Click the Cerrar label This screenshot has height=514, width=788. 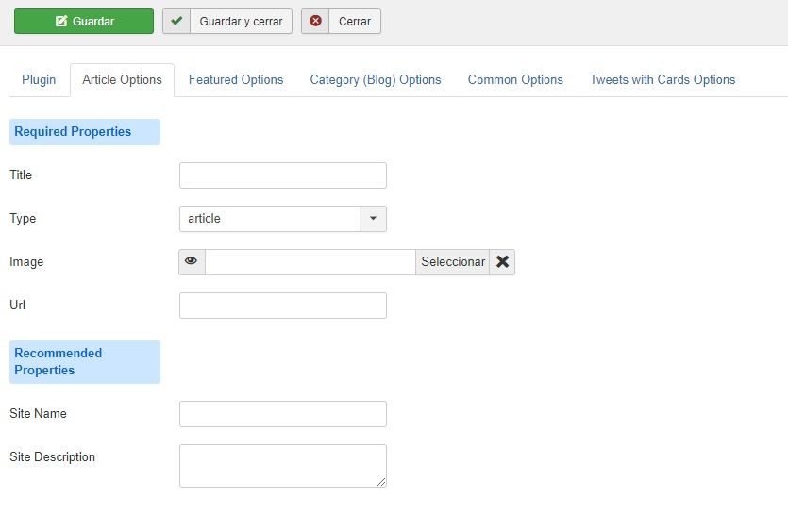[x=355, y=22]
